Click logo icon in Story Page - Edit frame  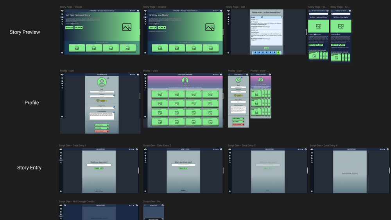(x=228, y=11)
